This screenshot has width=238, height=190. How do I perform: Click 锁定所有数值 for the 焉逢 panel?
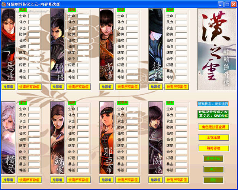(x=29, y=87)
